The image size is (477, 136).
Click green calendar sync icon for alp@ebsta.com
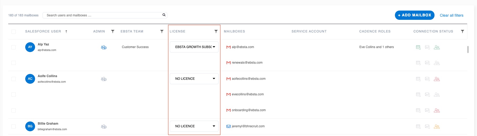(418, 47)
